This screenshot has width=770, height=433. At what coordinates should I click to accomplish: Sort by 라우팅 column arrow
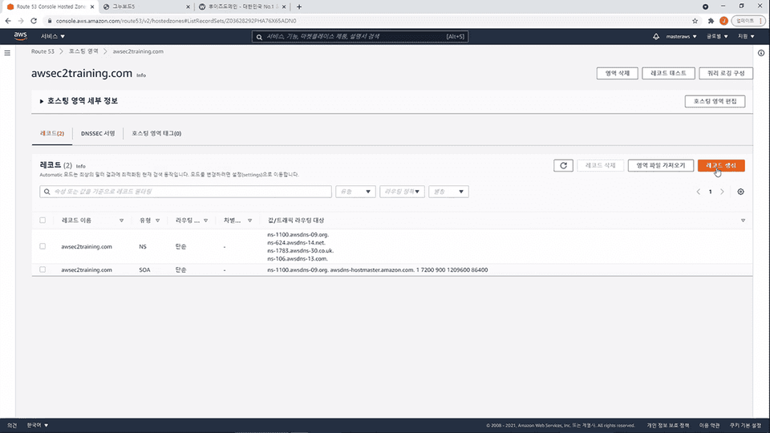[x=206, y=221]
